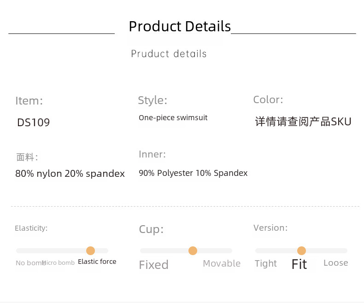Click the Pruduct details subtitle
364x303 pixels.
coord(169,54)
